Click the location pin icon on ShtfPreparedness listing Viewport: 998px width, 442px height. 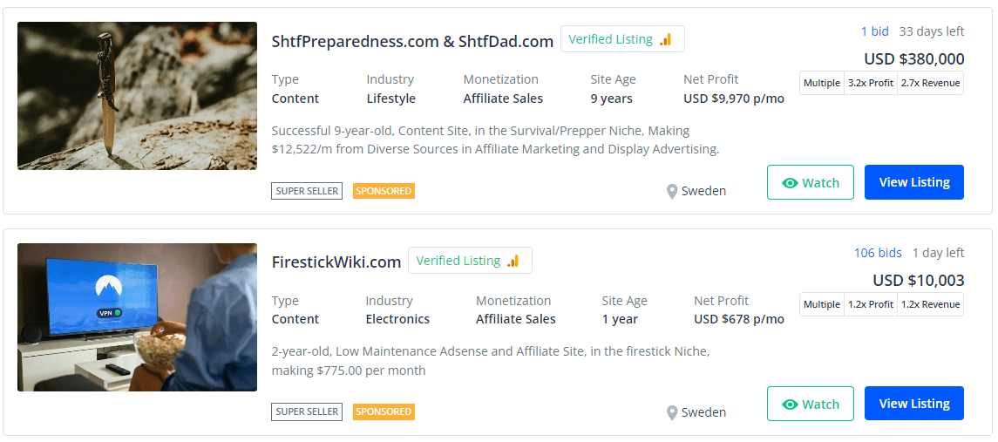(672, 191)
